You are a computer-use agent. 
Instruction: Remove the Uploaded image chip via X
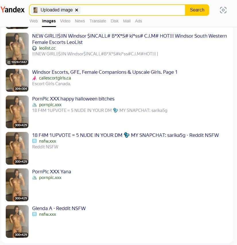[77, 10]
